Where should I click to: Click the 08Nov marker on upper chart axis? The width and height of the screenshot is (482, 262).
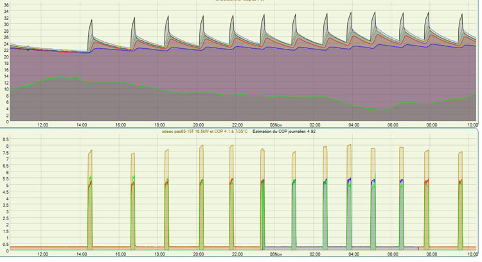[x=276, y=125]
